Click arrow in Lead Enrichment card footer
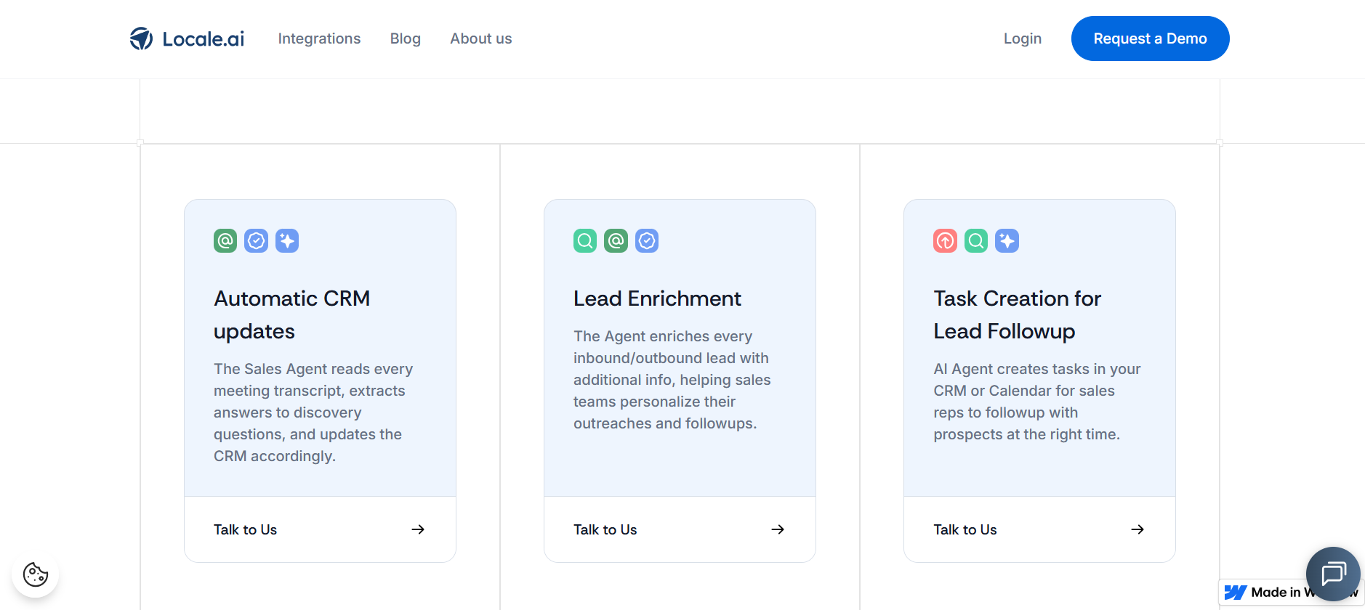This screenshot has height=610, width=1365. click(x=778, y=529)
